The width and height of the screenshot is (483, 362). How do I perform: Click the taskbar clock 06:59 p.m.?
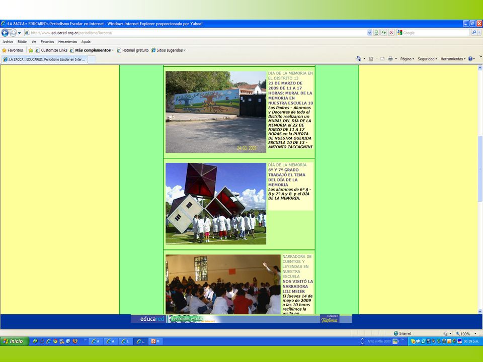pyautogui.click(x=471, y=341)
